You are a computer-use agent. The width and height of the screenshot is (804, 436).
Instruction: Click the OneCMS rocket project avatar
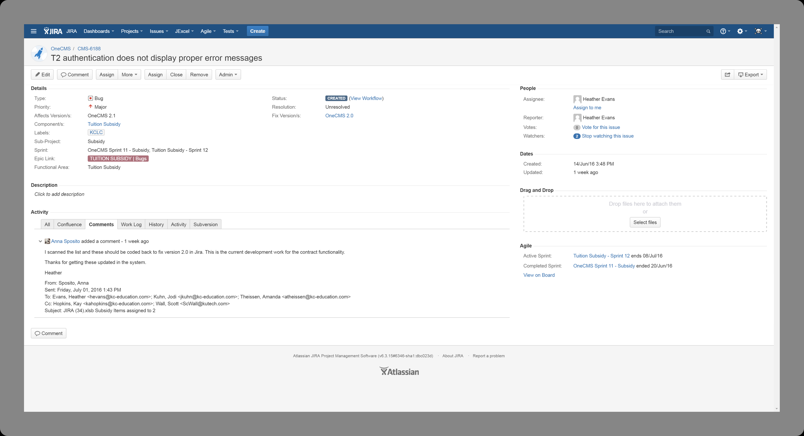pos(39,53)
